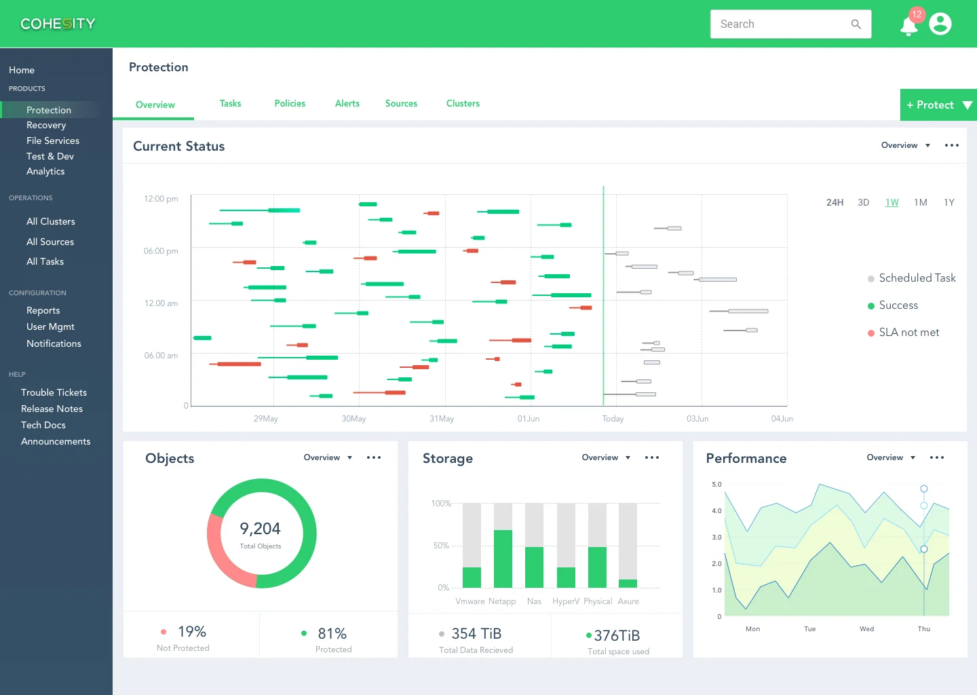This screenshot has height=695, width=977.
Task: Open the notifications bell
Action: [x=909, y=26]
